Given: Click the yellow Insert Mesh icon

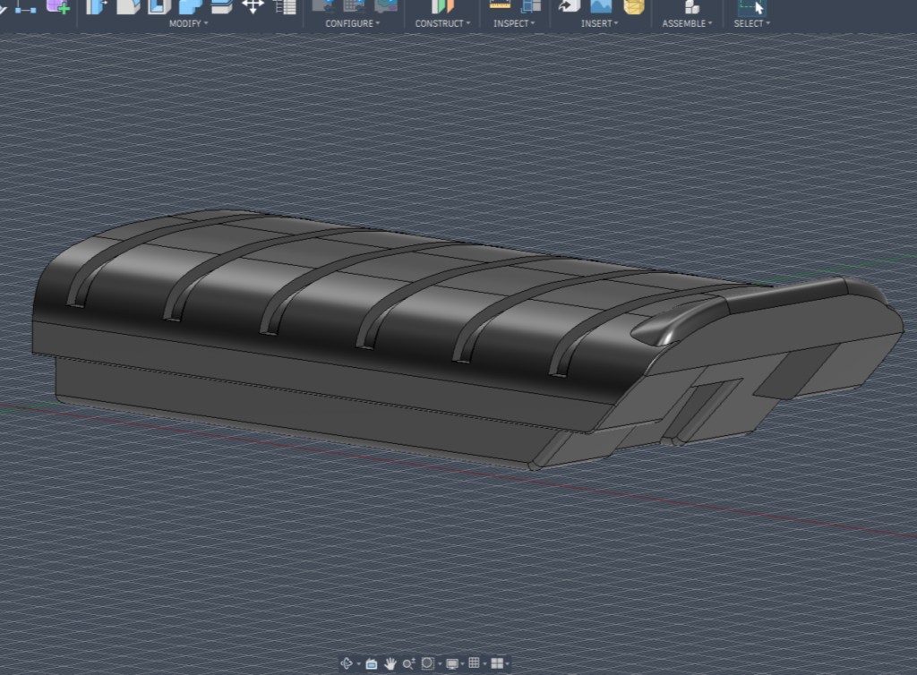Looking at the screenshot, I should [634, 6].
